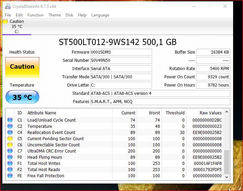This screenshot has height=191, width=243.
Task: Click the 35 °C temperature button
Action: point(22,97)
